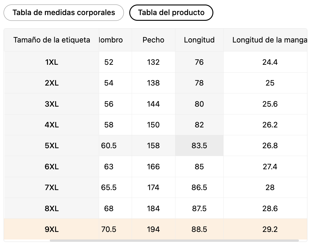The height and width of the screenshot is (247, 314).
Task: Click the Tamaño de la etiqueta header
Action: (x=52, y=40)
